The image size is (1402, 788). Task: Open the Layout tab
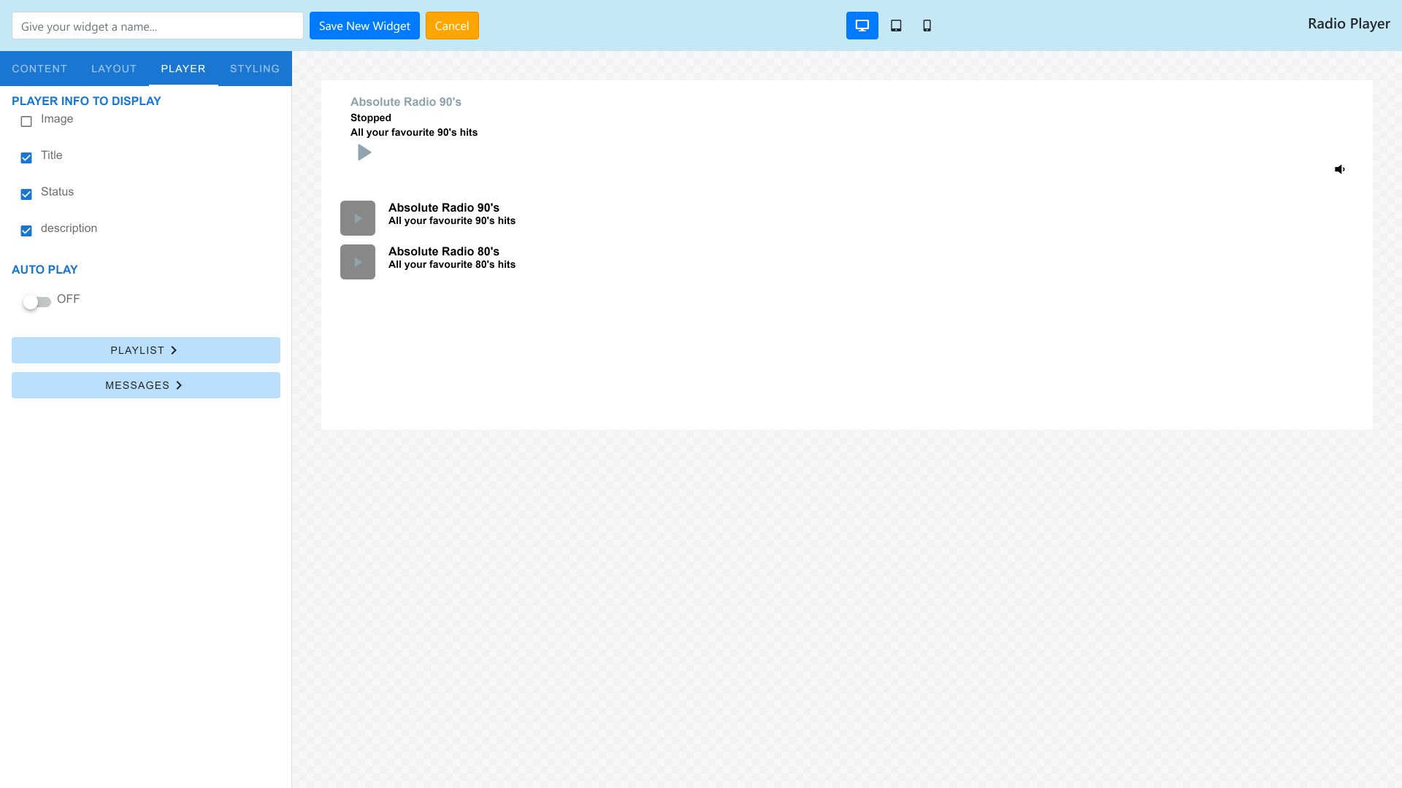(114, 69)
